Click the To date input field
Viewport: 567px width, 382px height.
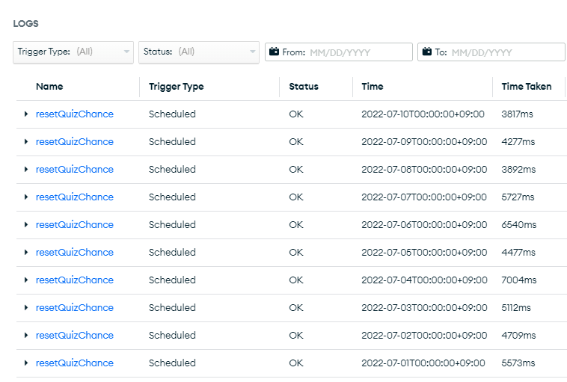click(x=491, y=52)
